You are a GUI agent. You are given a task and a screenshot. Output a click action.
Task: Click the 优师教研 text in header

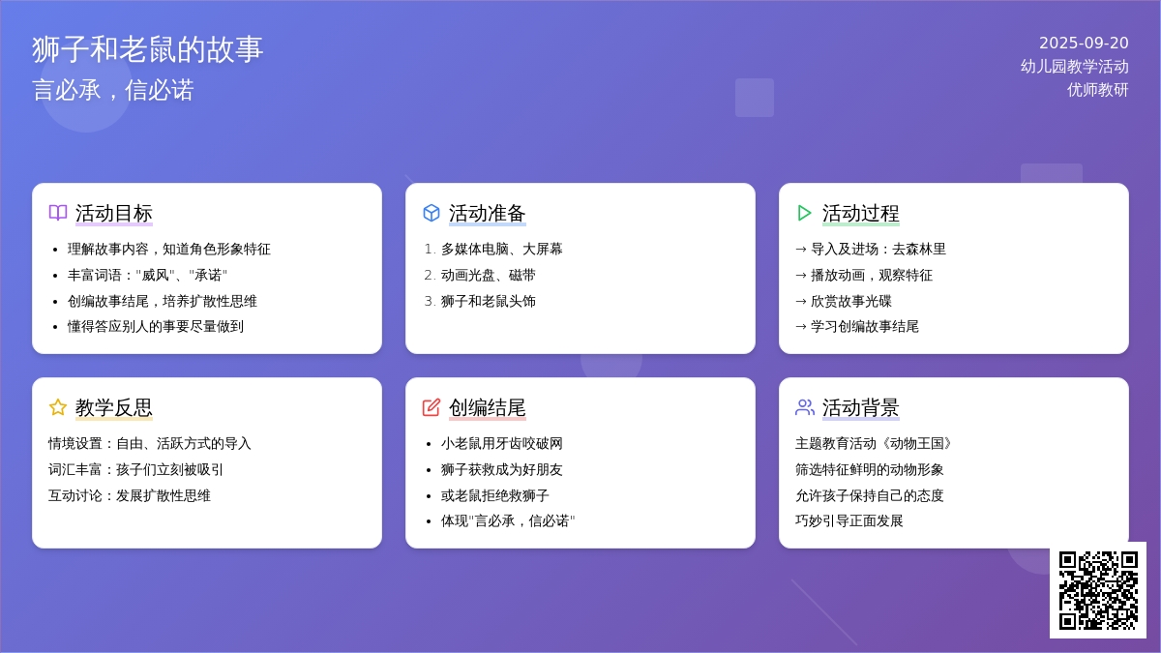1097,89
